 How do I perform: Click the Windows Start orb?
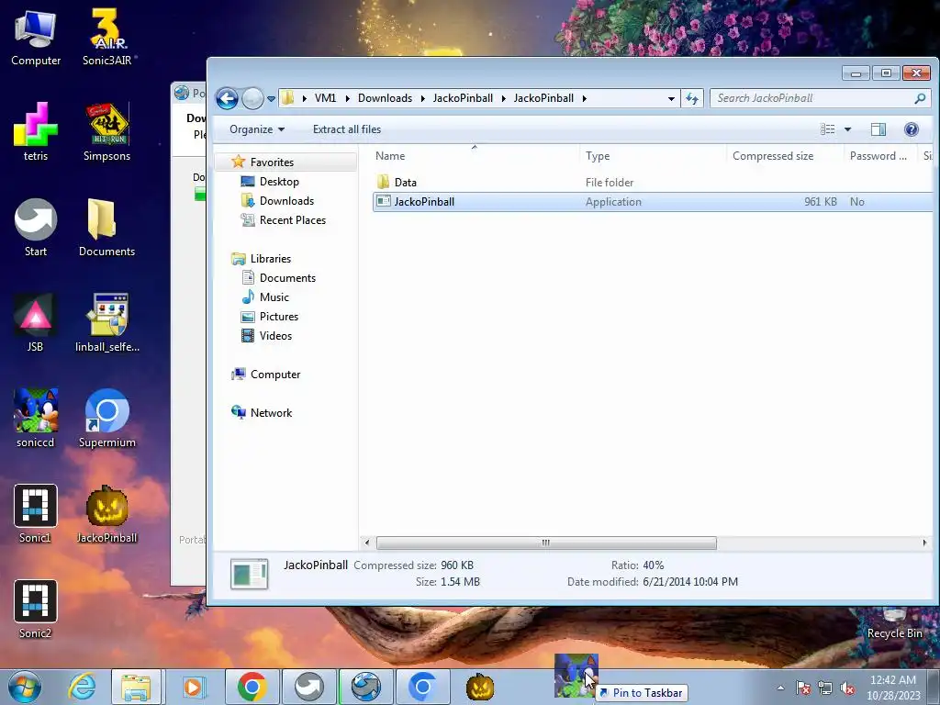click(x=25, y=687)
